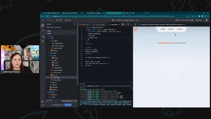The height and width of the screenshot is (119, 211).
Task: Click the Svelte logo in preview
Action: (136, 29)
